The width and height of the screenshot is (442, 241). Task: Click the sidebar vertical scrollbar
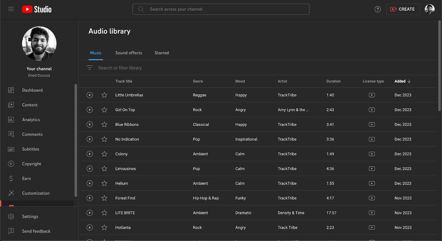tap(76, 140)
